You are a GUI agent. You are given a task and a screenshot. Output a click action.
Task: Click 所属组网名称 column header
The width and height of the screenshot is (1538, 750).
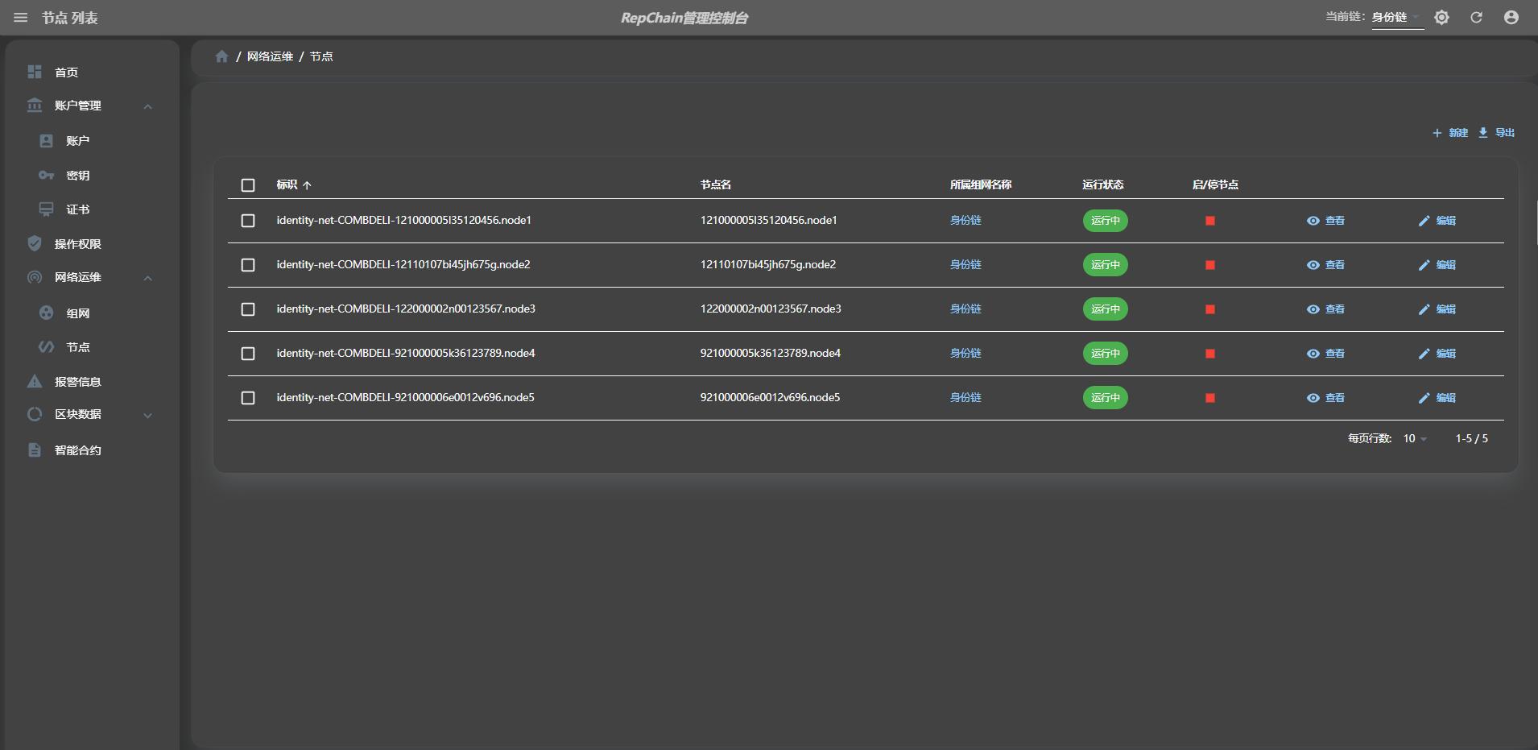[981, 184]
